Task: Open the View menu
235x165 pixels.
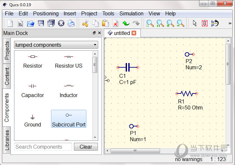Action: tap(154, 14)
